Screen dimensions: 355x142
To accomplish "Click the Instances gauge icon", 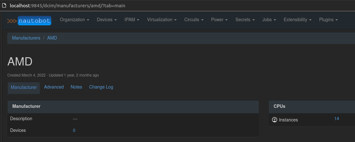I will point(274,120).
